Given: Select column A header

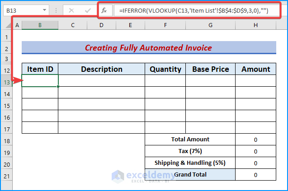Looking at the screenshot, I should (x=17, y=25).
